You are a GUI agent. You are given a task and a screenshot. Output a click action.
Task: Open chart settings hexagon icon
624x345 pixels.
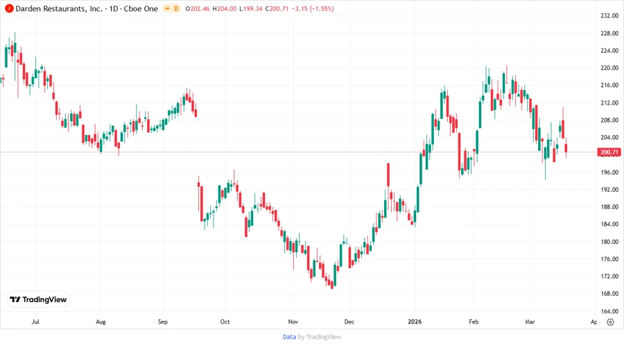tap(609, 321)
